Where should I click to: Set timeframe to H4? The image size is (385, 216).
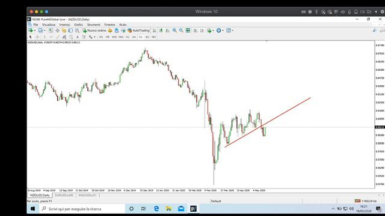pyautogui.click(x=134, y=37)
